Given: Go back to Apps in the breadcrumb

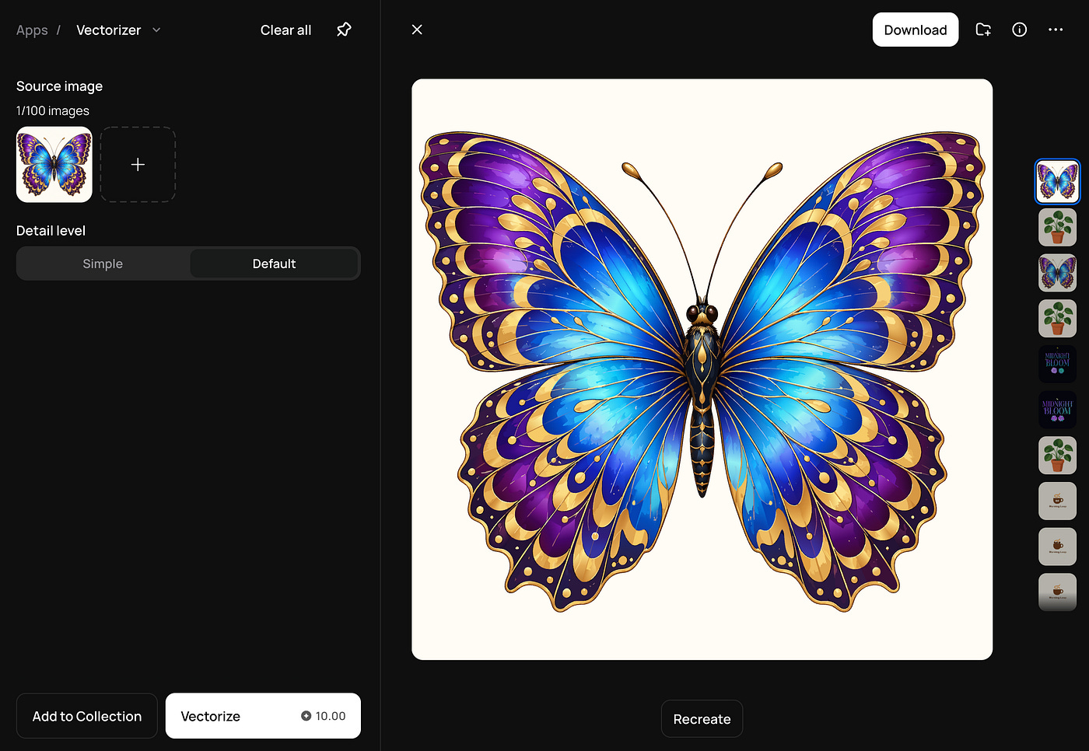Looking at the screenshot, I should (x=32, y=30).
